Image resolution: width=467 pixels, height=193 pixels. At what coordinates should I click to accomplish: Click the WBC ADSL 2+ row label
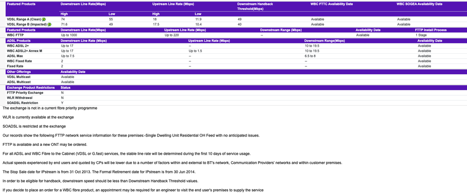(18, 46)
